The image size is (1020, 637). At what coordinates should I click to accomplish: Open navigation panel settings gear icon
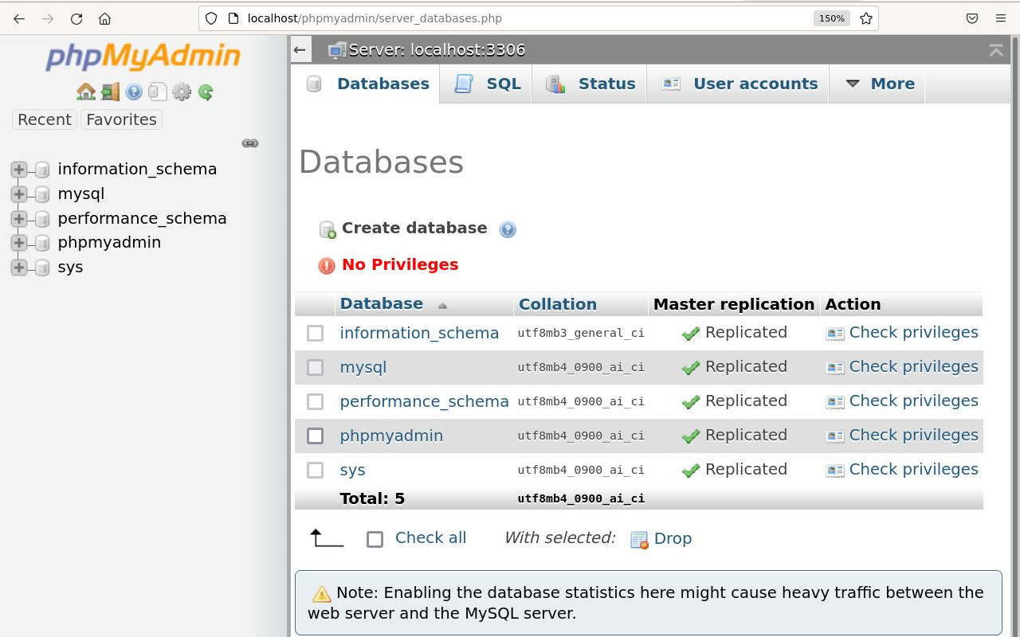point(182,92)
